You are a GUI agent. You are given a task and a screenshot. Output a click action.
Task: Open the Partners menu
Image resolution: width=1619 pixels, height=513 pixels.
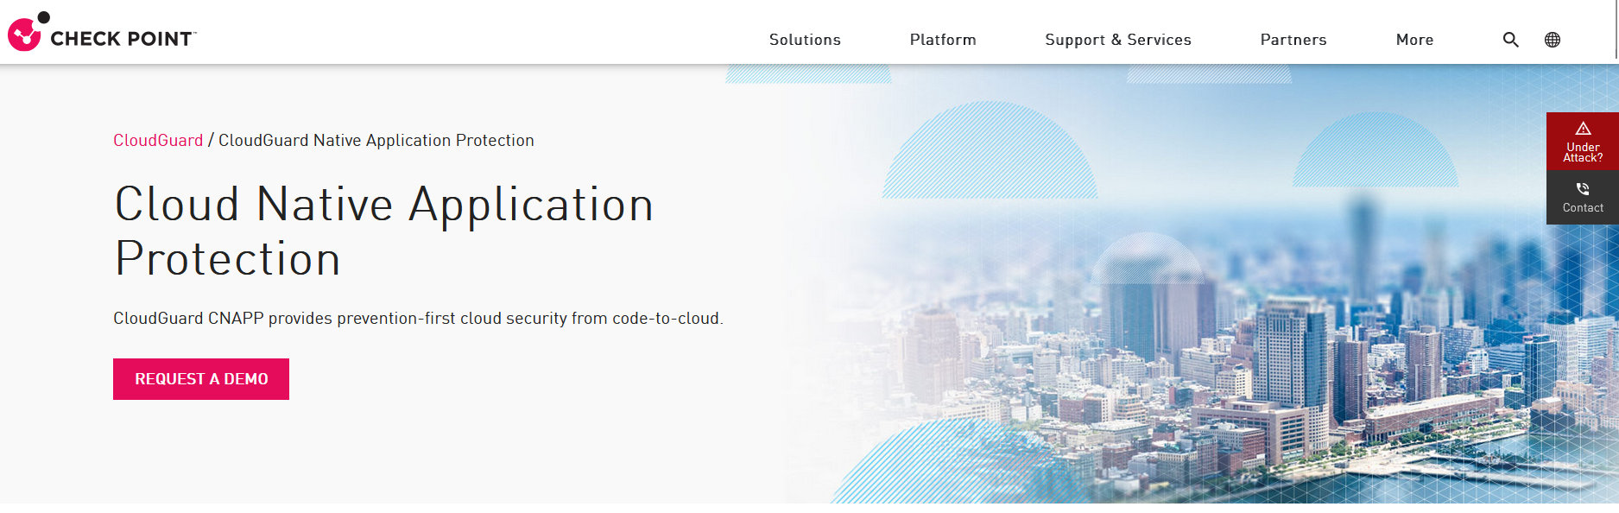pos(1293,40)
